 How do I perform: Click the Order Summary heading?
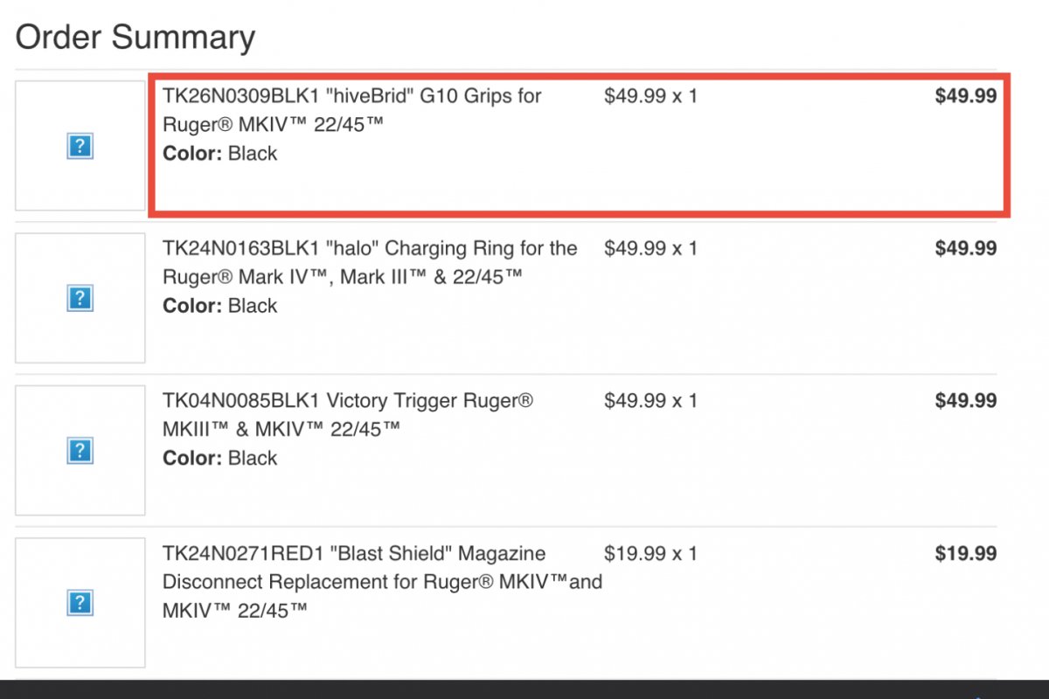coord(135,38)
